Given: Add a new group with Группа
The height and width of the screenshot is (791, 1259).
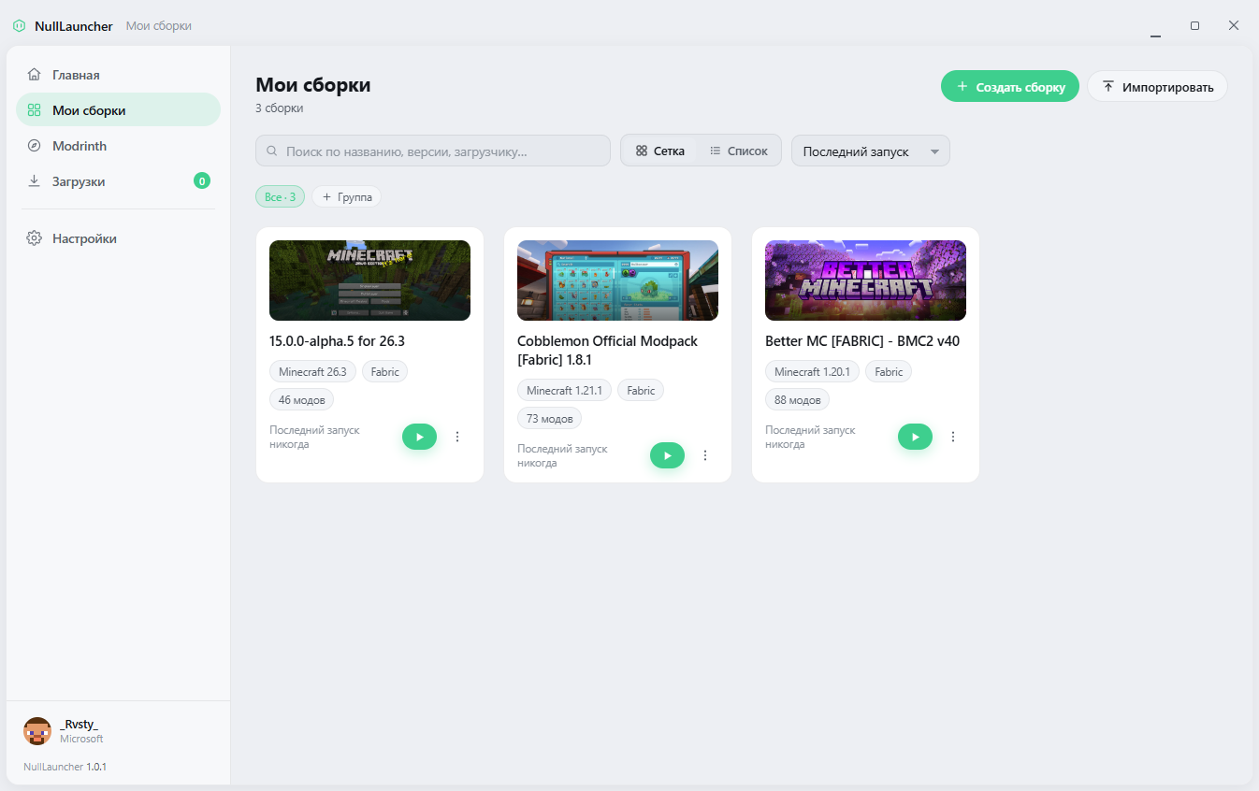Looking at the screenshot, I should [x=346, y=196].
